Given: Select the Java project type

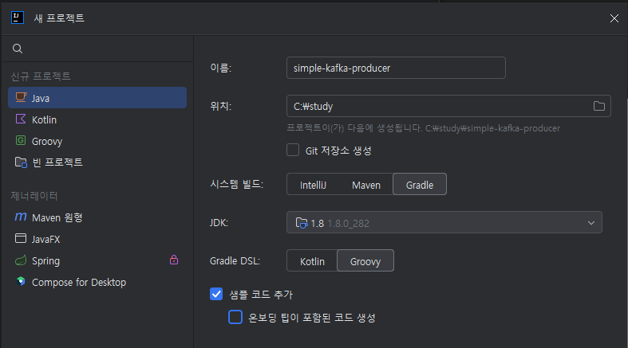Looking at the screenshot, I should pyautogui.click(x=40, y=98).
